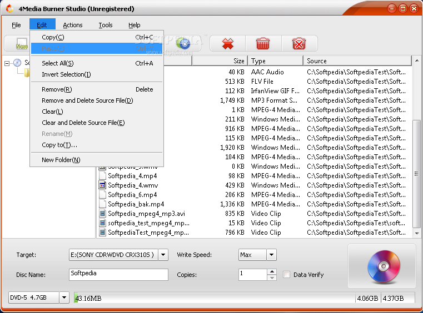Click the IrfanView GIF F... type cell
Image resolution: width=423 pixels, height=313 pixels.
pyautogui.click(x=275, y=91)
